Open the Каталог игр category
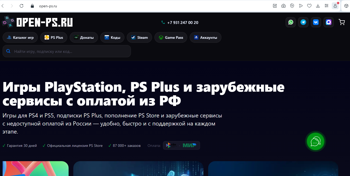 [20, 37]
